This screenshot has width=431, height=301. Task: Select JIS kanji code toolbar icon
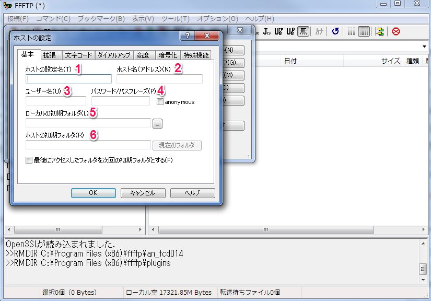pos(267,31)
